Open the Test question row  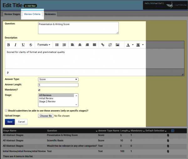point(95,151)
